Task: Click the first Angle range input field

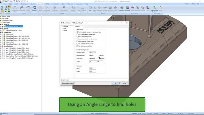Action: (x=93, y=62)
